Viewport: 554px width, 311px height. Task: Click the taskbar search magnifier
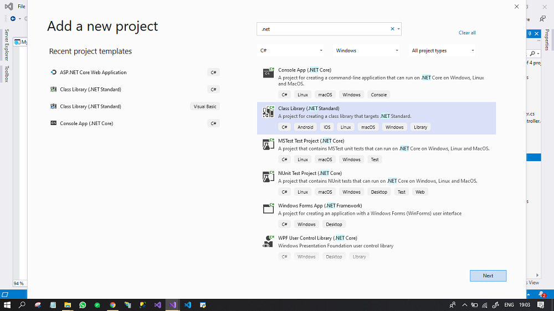tap(22, 305)
